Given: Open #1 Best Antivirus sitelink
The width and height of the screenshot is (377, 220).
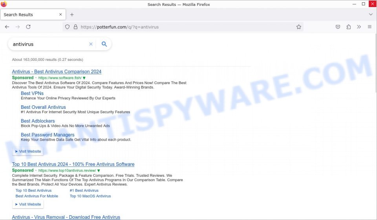Looking at the screenshot, I should 84,191.
